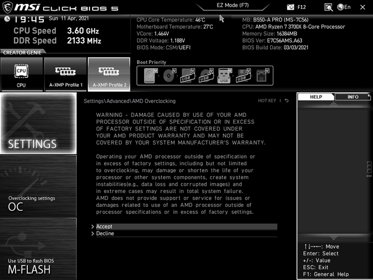This screenshot has width=373, height=280.
Task: Click the CPU Core Temperature 46°C reading
Action: pos(171,20)
